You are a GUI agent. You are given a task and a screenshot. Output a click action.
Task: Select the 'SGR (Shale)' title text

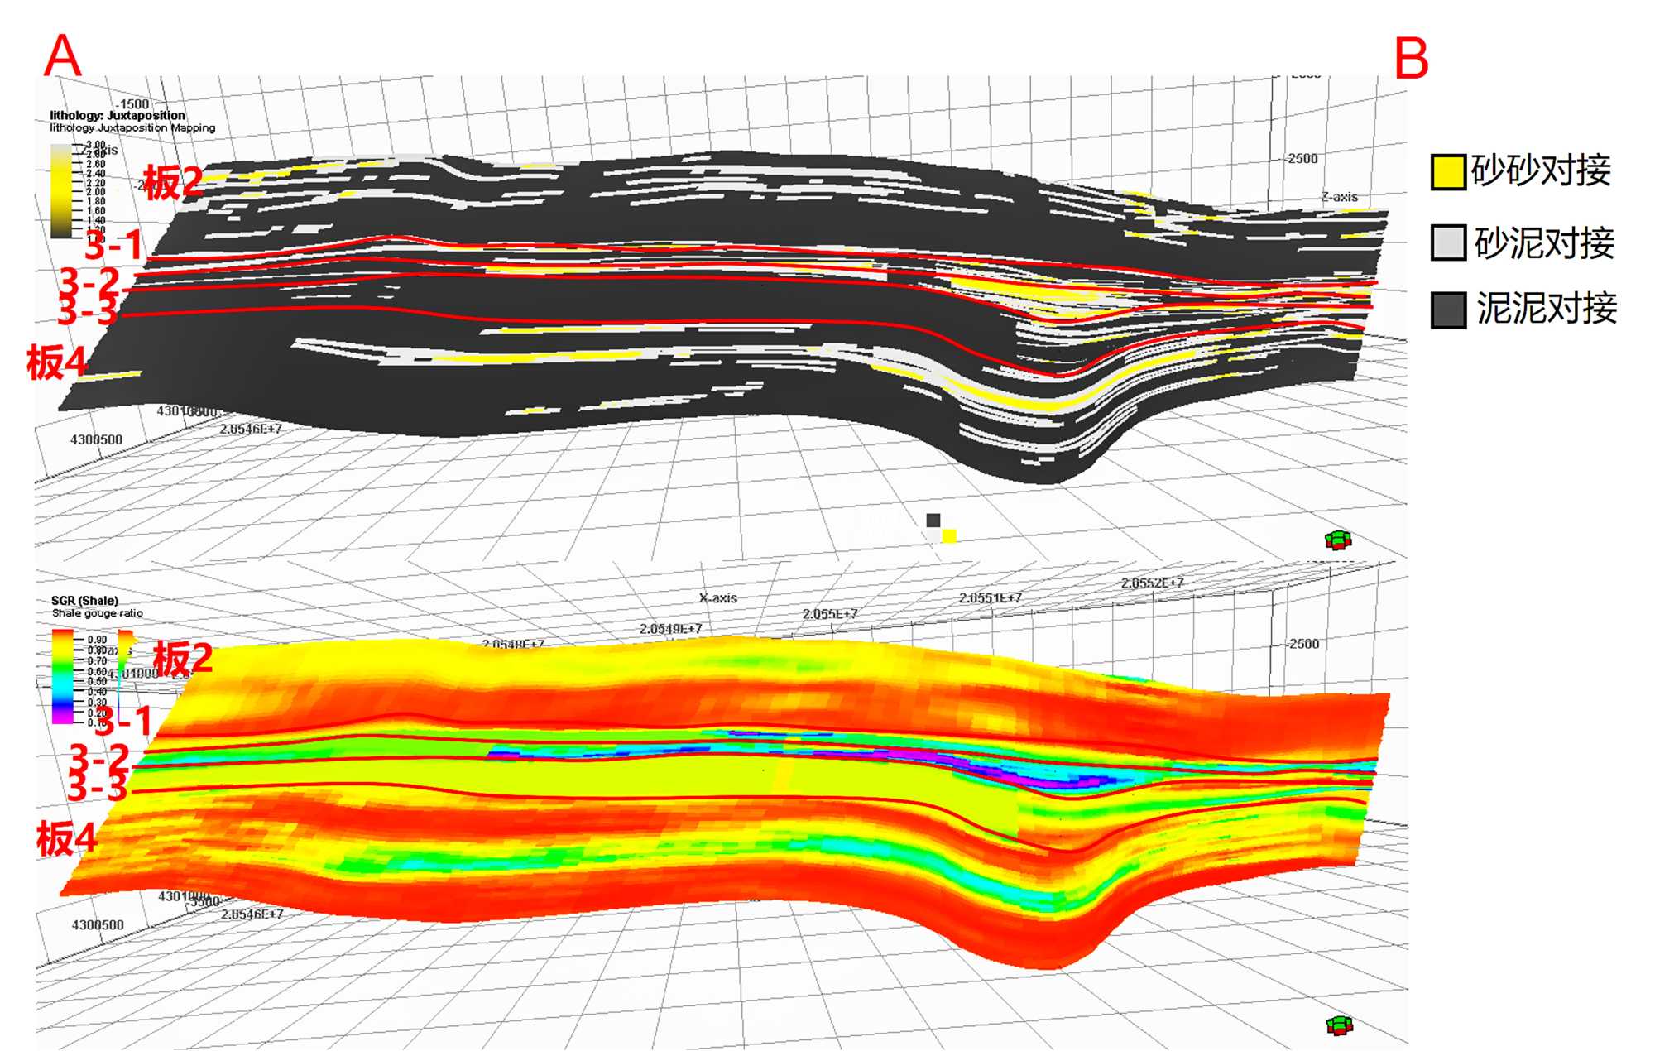point(84,600)
